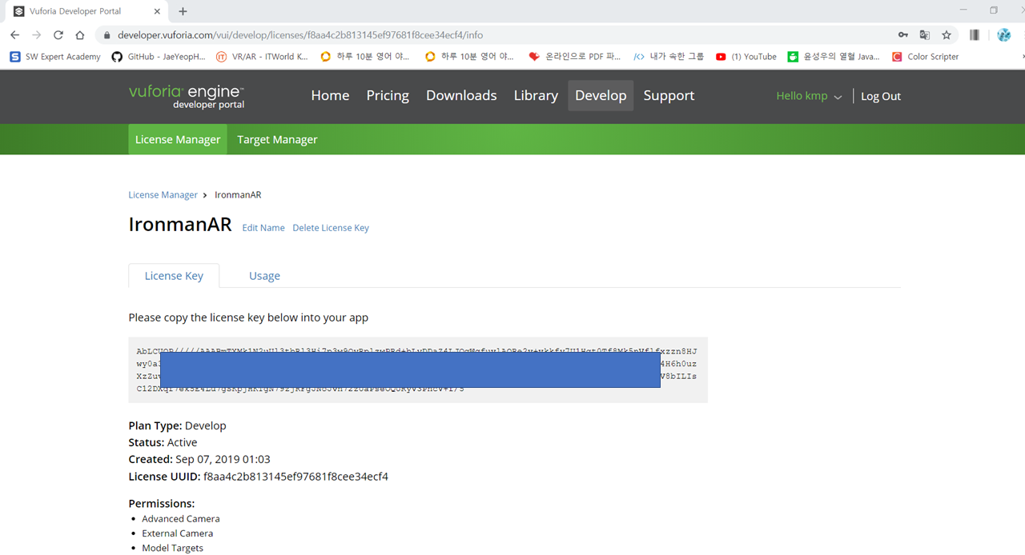Open the Pricing menu item
This screenshot has width=1025, height=555.
[x=388, y=95]
